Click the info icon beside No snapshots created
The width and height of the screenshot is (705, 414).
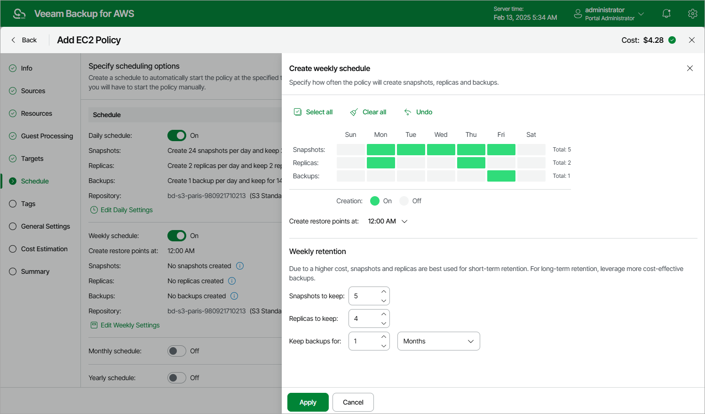coord(240,266)
